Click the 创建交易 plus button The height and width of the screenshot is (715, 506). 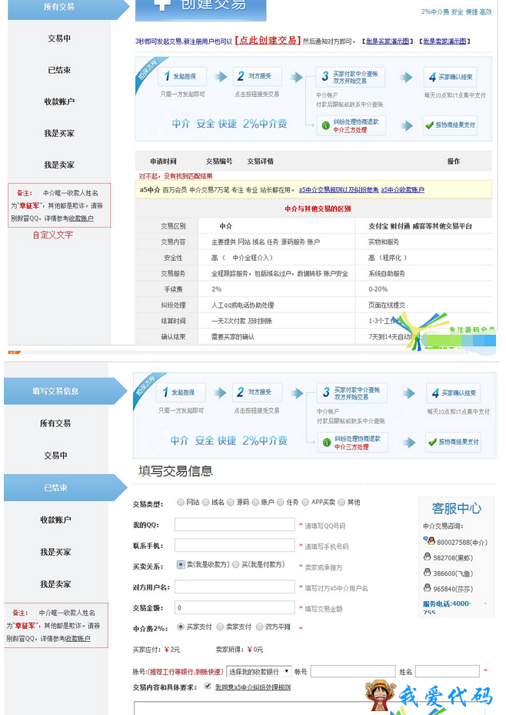click(201, 9)
